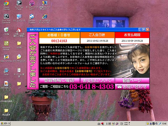Launch Safari desktop shortcut

(6, 72)
